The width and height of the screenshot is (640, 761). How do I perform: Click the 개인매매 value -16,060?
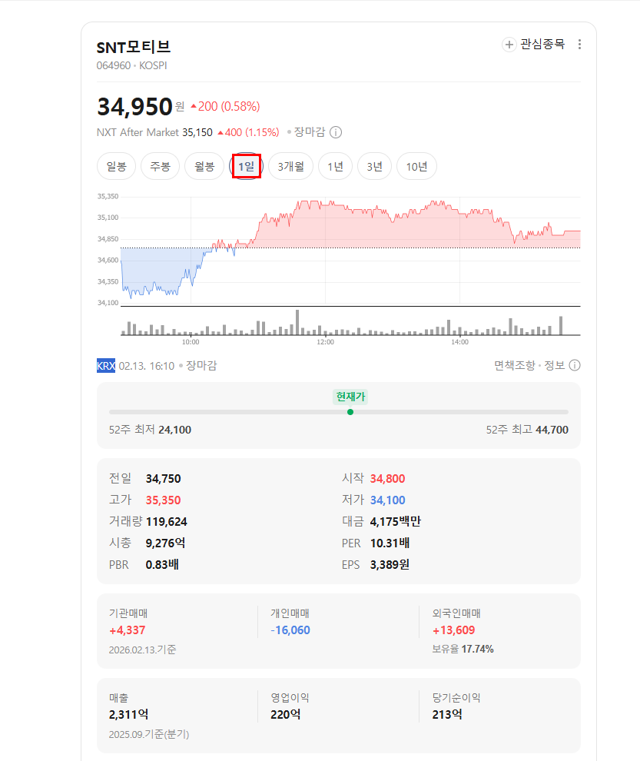click(x=290, y=630)
